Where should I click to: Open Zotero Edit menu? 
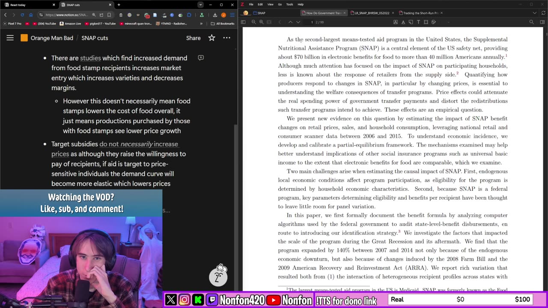pos(260,4)
